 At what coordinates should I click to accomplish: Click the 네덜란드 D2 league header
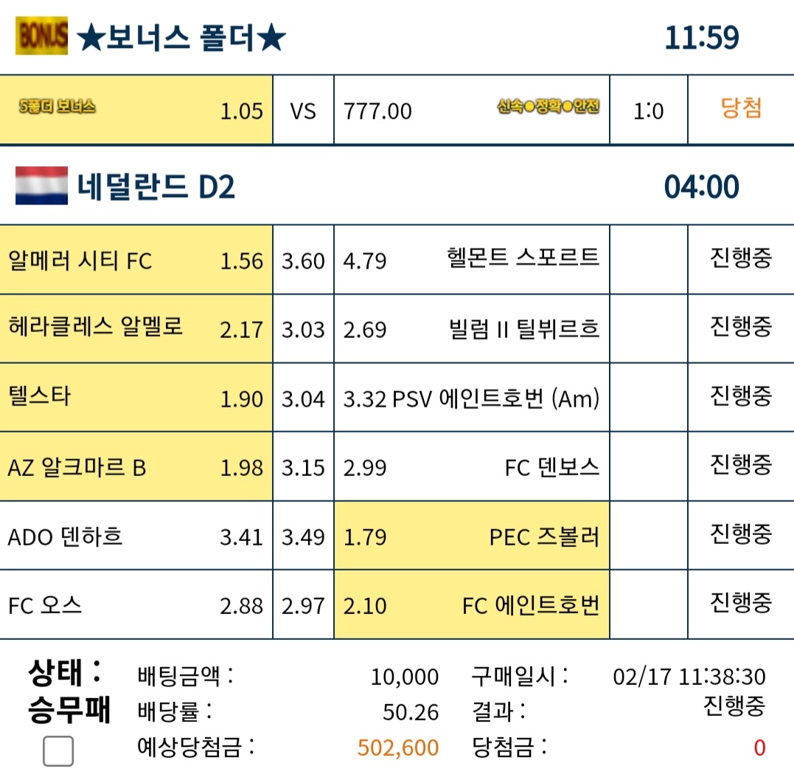[156, 186]
